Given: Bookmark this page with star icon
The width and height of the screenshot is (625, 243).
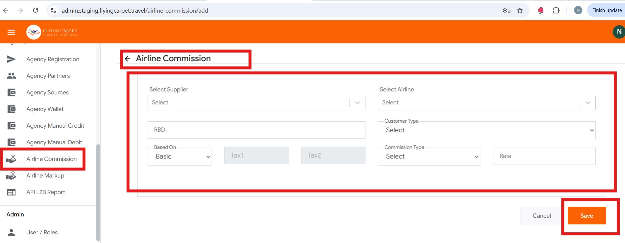Looking at the screenshot, I should (520, 11).
